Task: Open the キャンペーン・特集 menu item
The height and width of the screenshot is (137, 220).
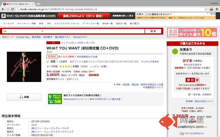Action: click(x=26, y=24)
